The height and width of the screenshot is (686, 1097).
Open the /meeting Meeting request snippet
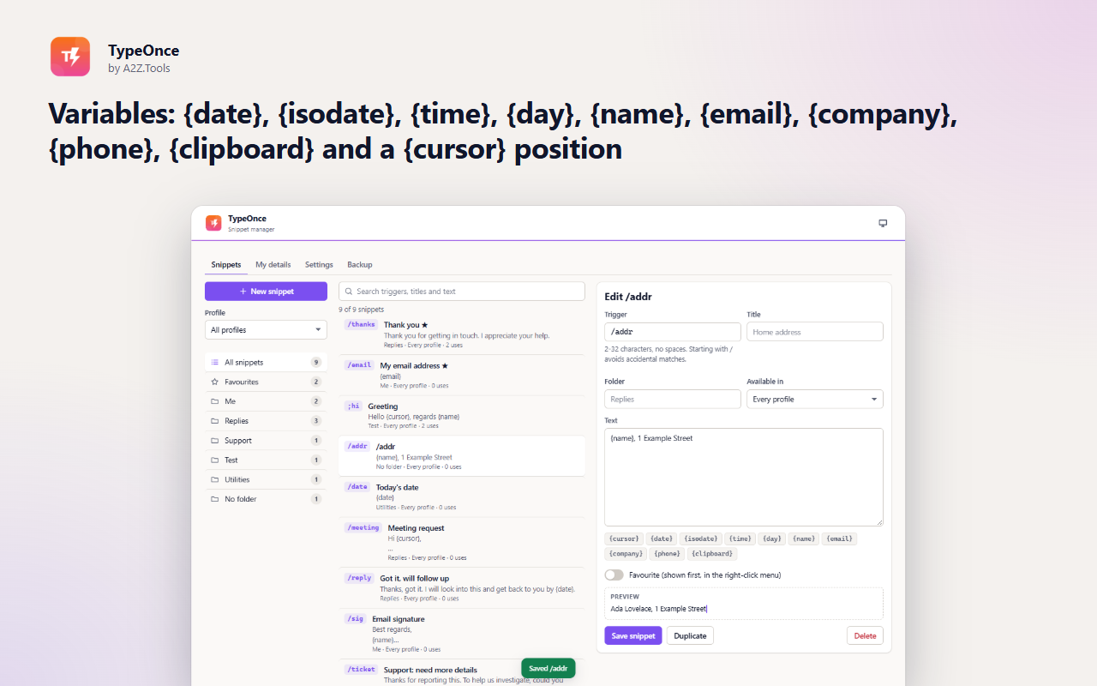(x=462, y=542)
